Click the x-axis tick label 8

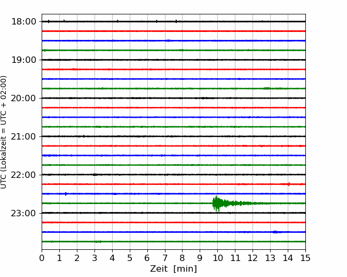[x=183, y=258]
